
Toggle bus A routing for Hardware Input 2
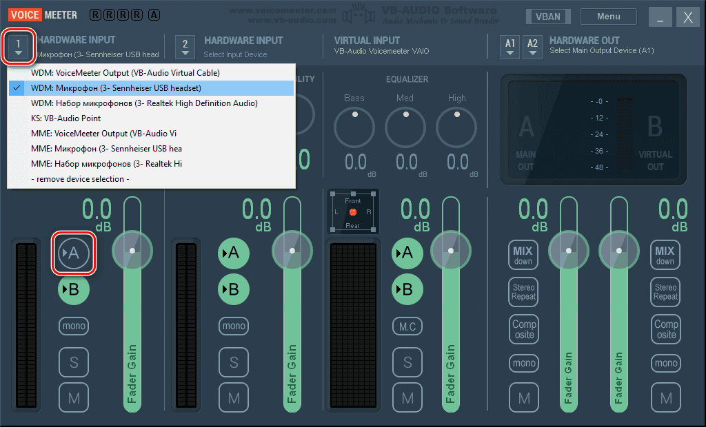pos(234,253)
